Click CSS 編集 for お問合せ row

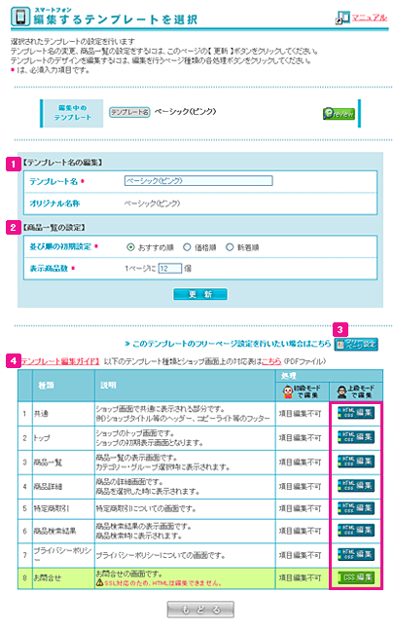tap(356, 577)
